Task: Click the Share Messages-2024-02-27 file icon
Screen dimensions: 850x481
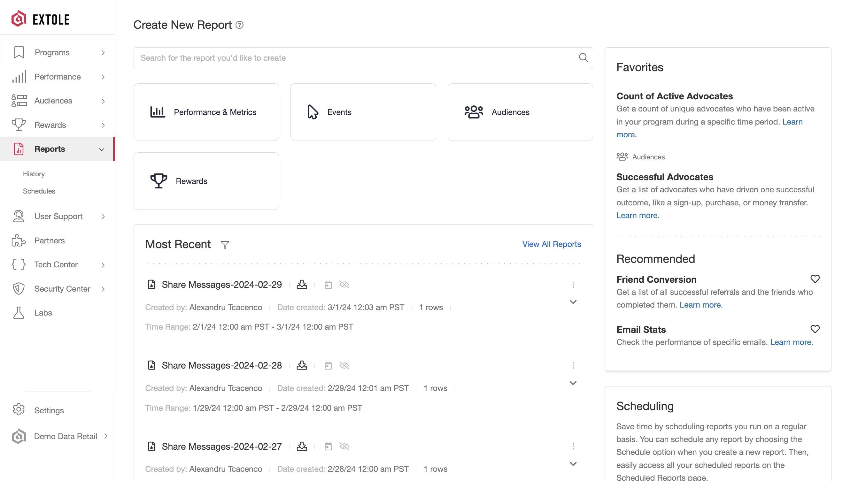Action: tap(151, 446)
